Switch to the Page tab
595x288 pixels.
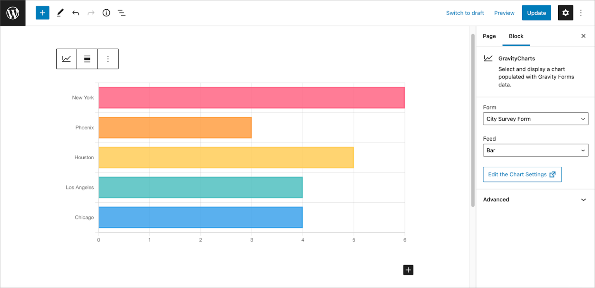coord(489,36)
